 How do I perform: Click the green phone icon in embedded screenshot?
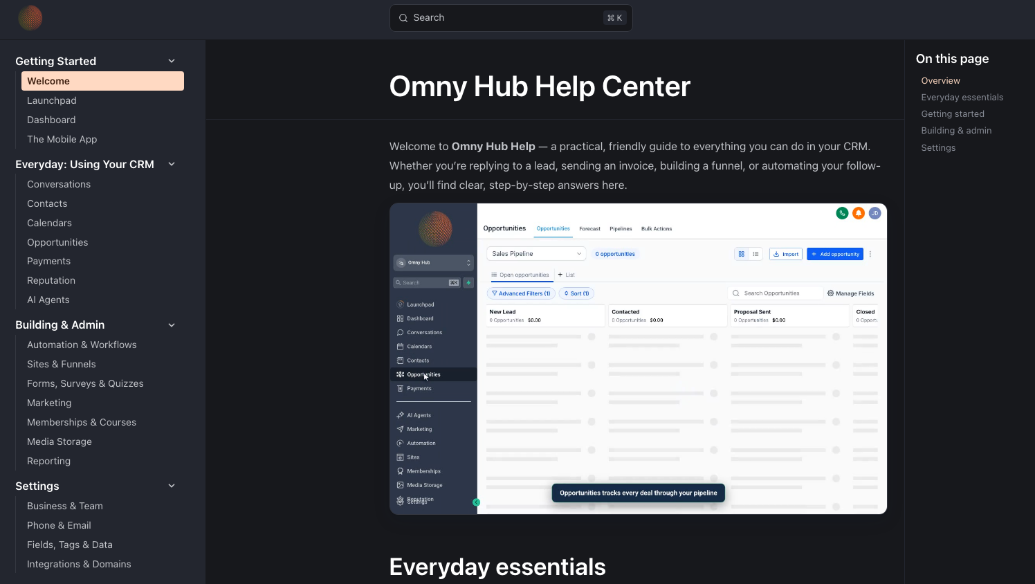point(842,213)
